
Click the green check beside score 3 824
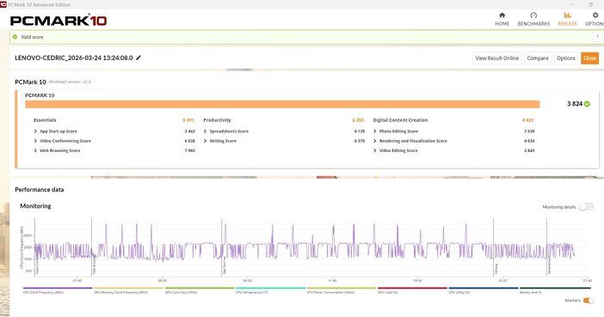click(x=587, y=104)
